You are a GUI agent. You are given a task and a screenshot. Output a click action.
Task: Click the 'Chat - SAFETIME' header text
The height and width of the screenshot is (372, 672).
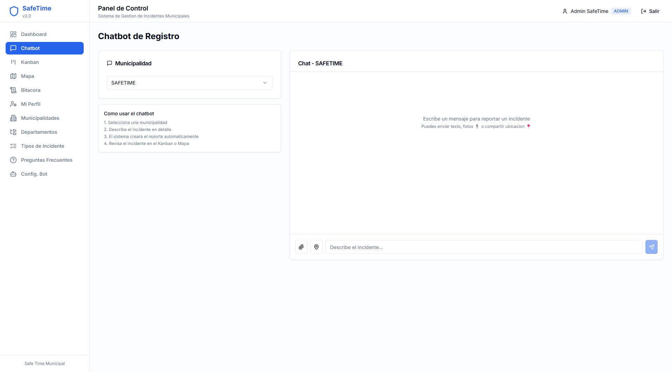[x=320, y=63]
